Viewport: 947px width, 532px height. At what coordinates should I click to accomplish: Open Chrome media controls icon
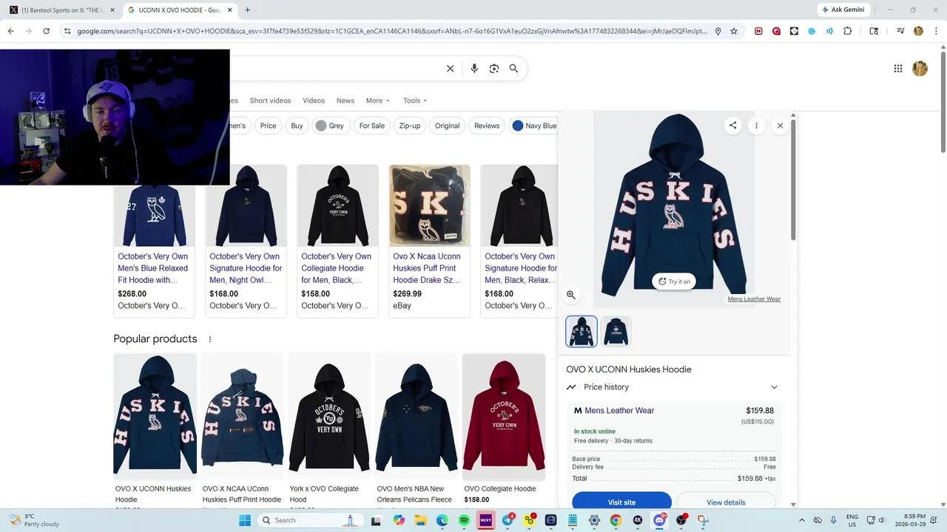tap(900, 31)
